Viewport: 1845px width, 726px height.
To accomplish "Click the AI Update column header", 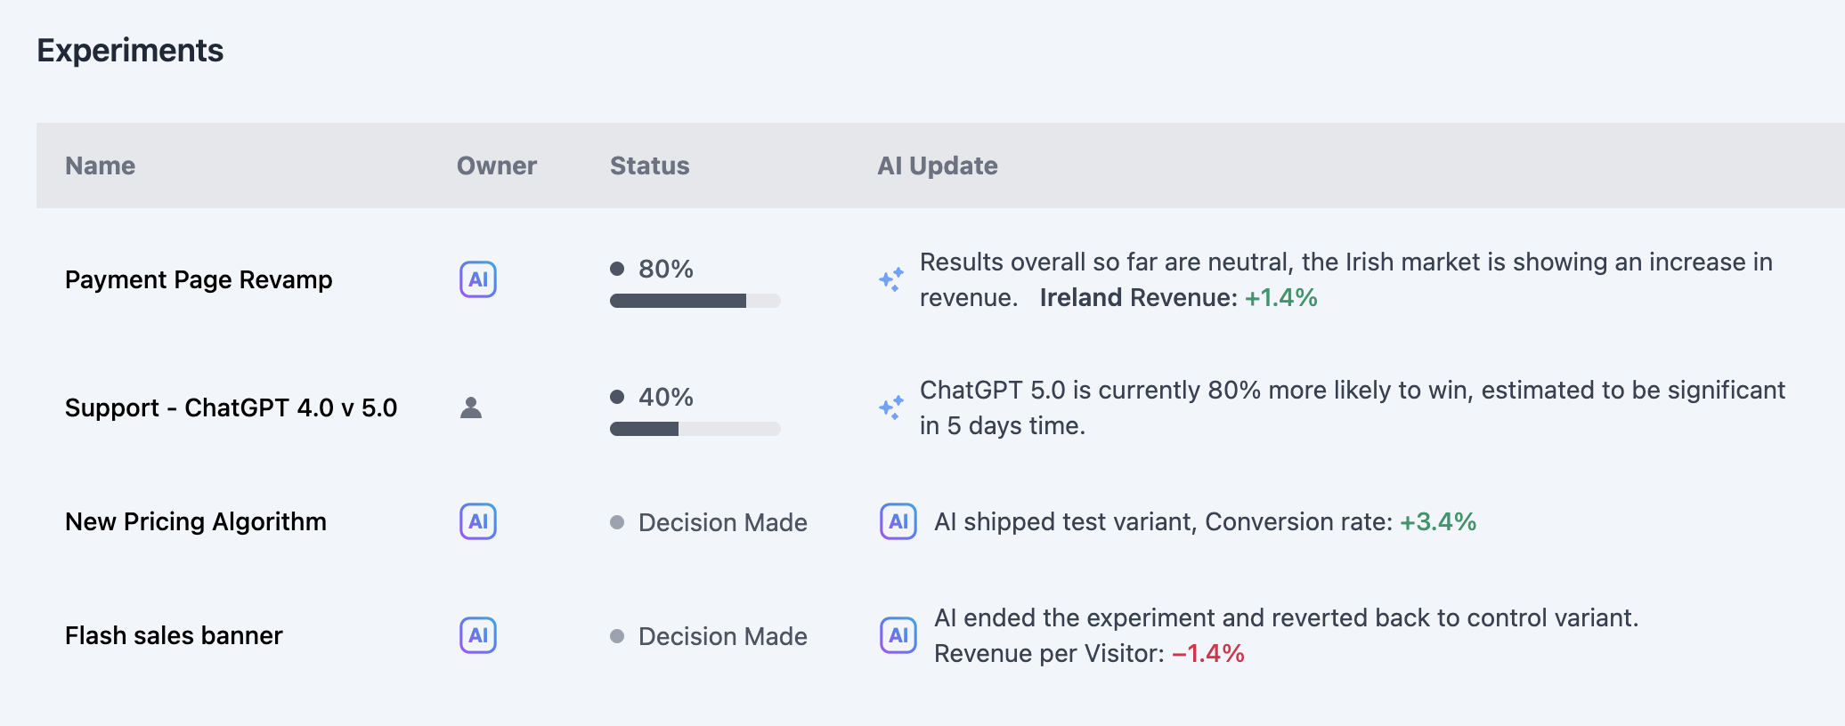I will 937,165.
